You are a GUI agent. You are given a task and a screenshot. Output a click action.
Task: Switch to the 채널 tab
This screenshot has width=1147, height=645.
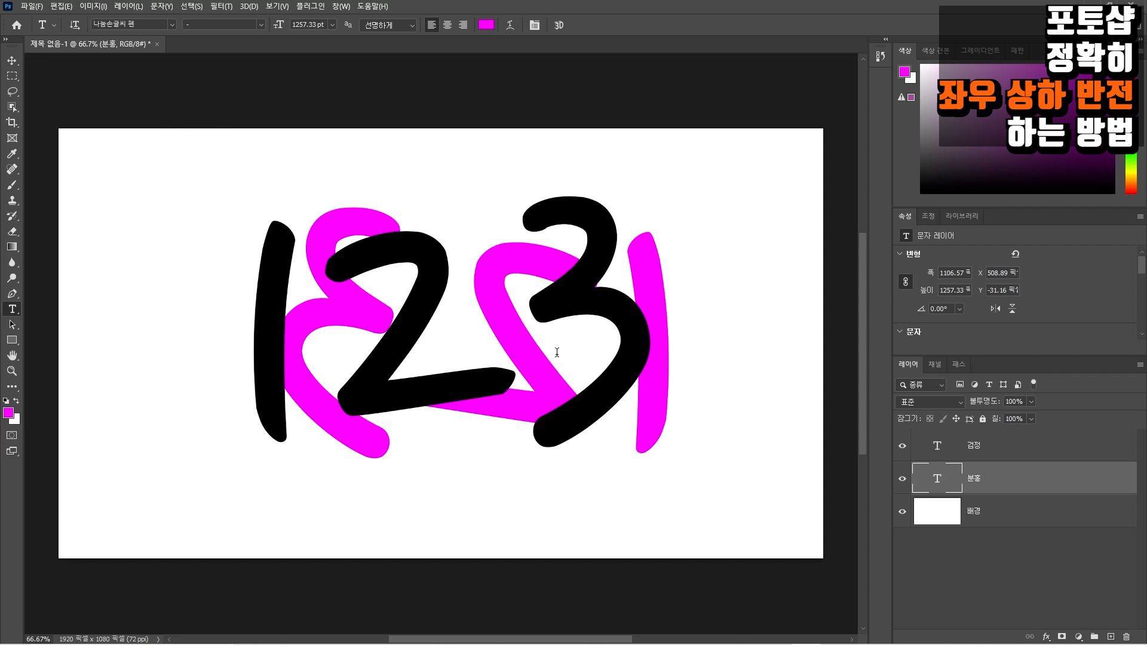pos(934,364)
